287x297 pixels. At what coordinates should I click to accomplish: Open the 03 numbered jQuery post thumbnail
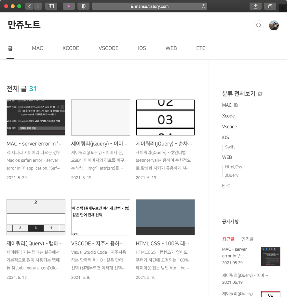coord(165,117)
